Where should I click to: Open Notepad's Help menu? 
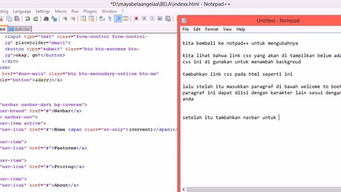click(241, 29)
